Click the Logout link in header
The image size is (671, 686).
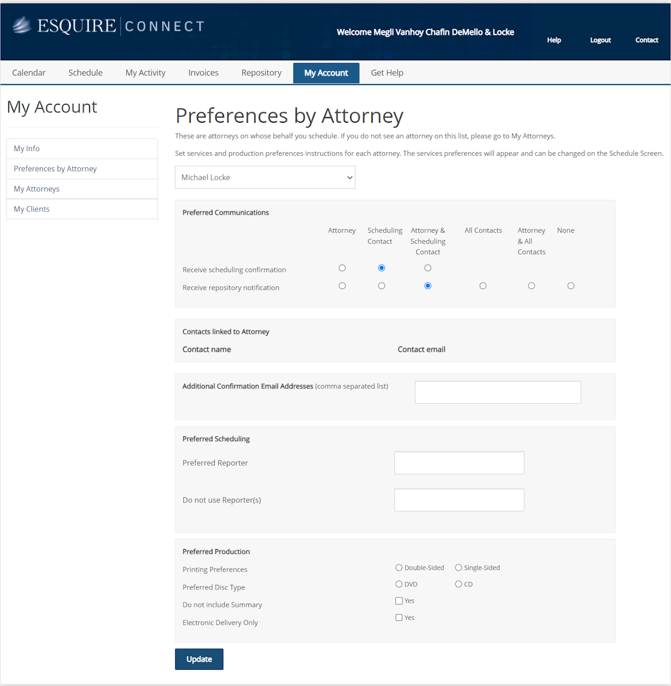pyautogui.click(x=600, y=40)
